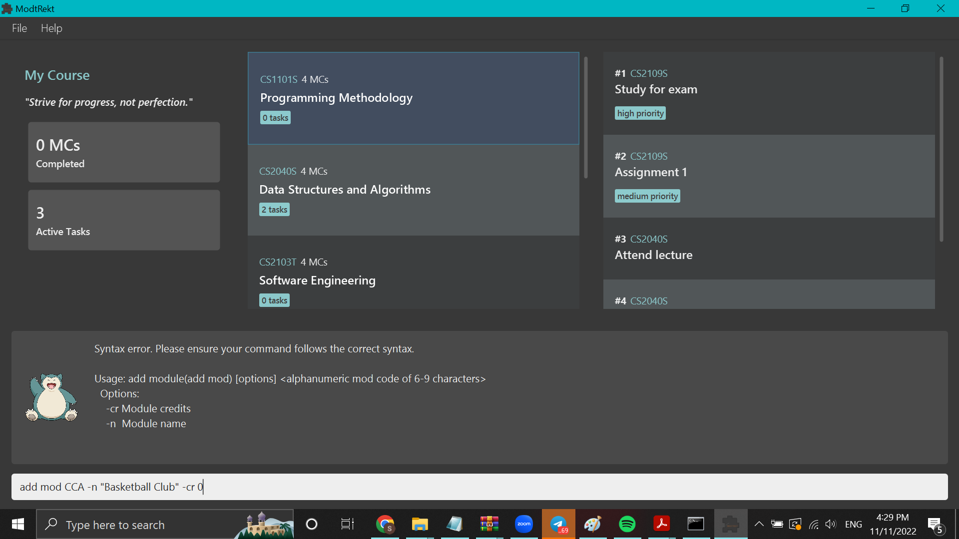Click the Study for exam task
959x539 pixels.
tap(769, 93)
